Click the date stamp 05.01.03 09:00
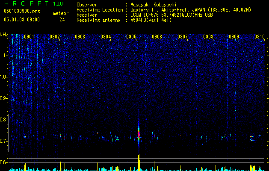 pos(22,20)
